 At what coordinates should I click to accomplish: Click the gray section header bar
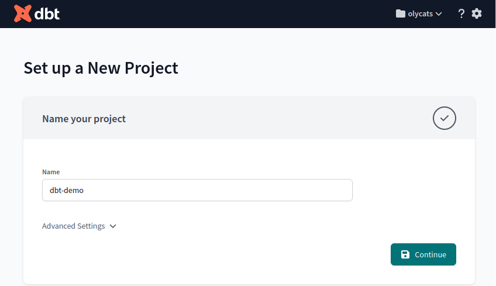[263, 119]
